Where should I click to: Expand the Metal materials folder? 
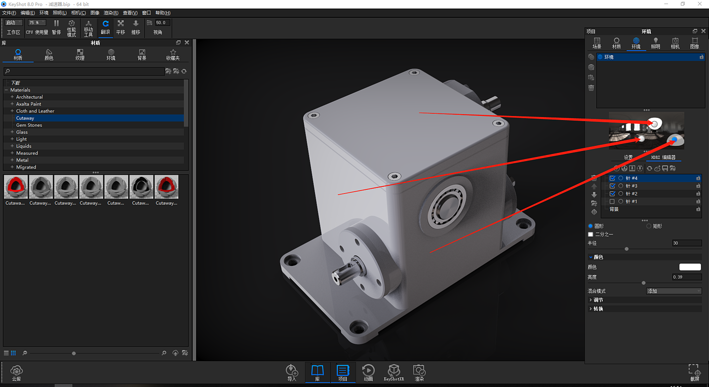[12, 160]
